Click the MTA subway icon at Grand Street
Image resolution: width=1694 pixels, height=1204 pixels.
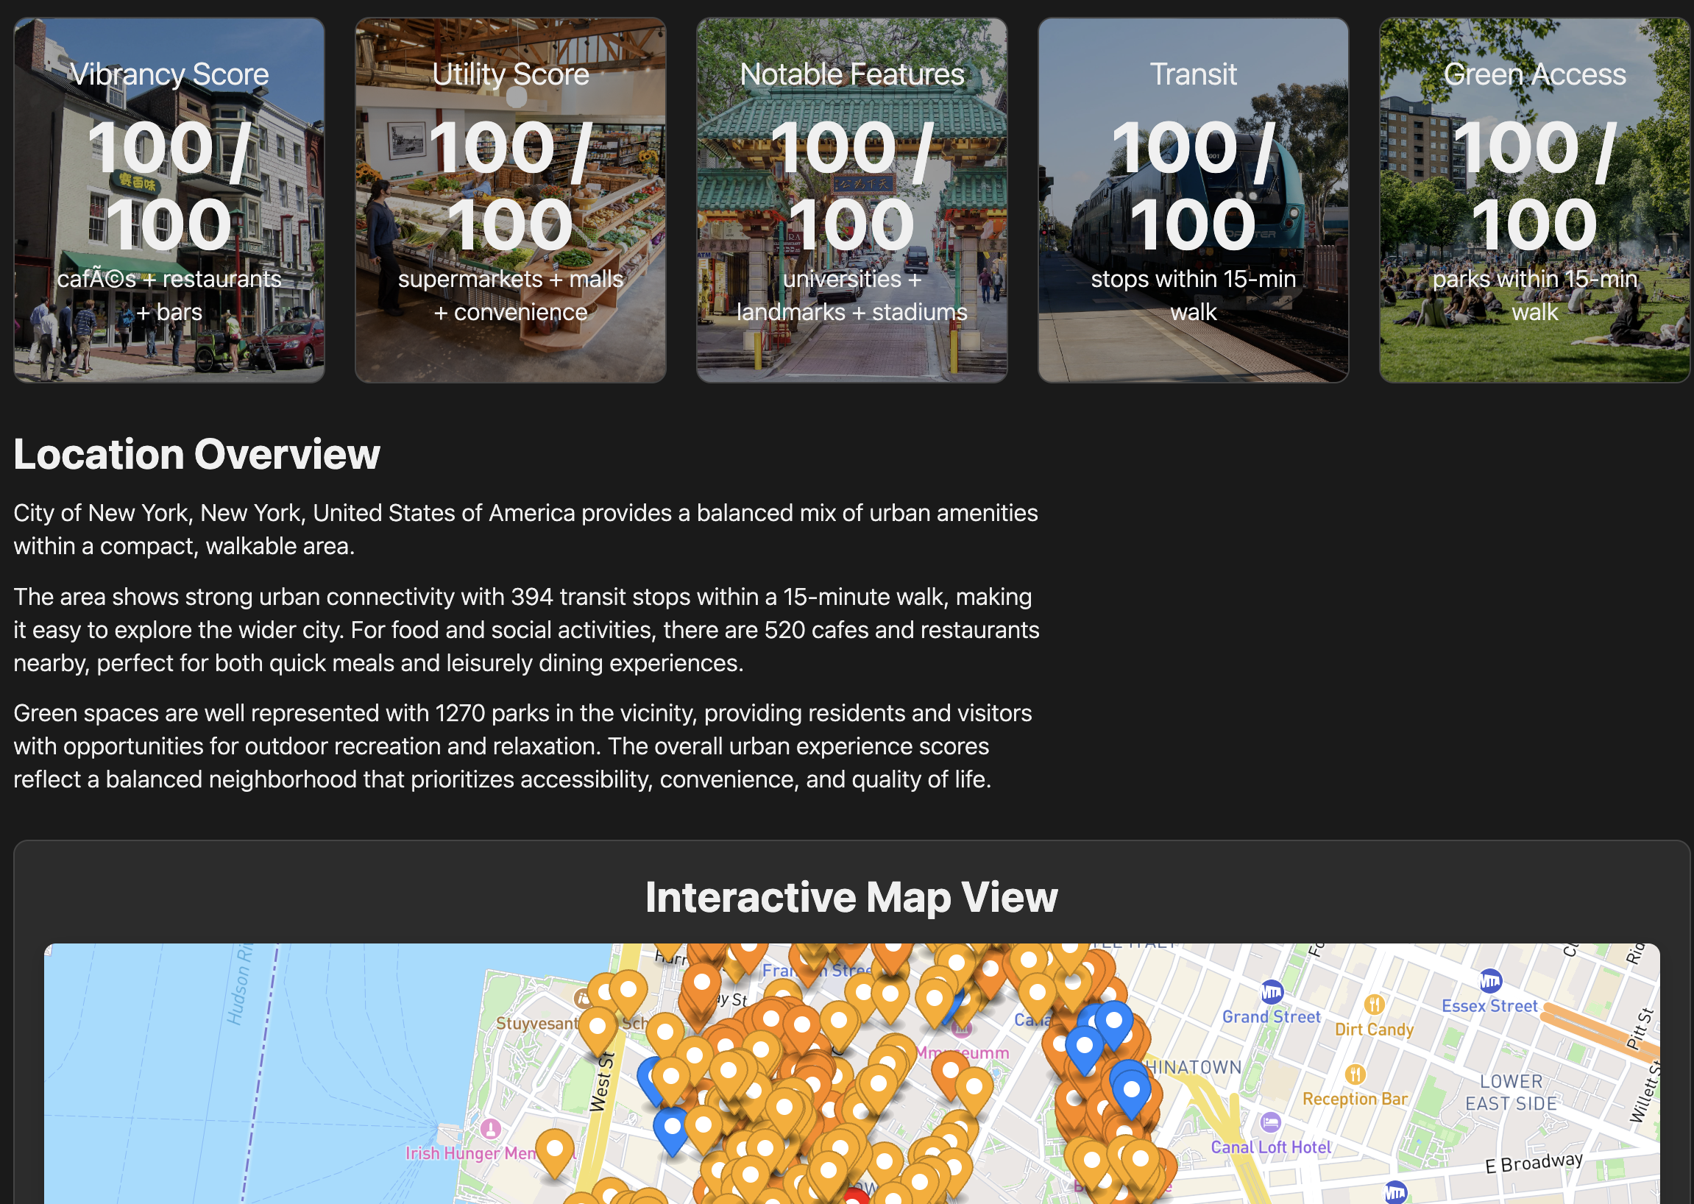click(1272, 992)
